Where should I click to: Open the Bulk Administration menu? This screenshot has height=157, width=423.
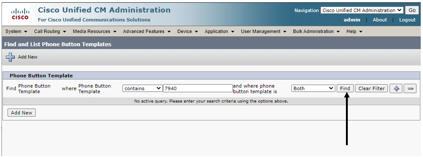(x=316, y=32)
